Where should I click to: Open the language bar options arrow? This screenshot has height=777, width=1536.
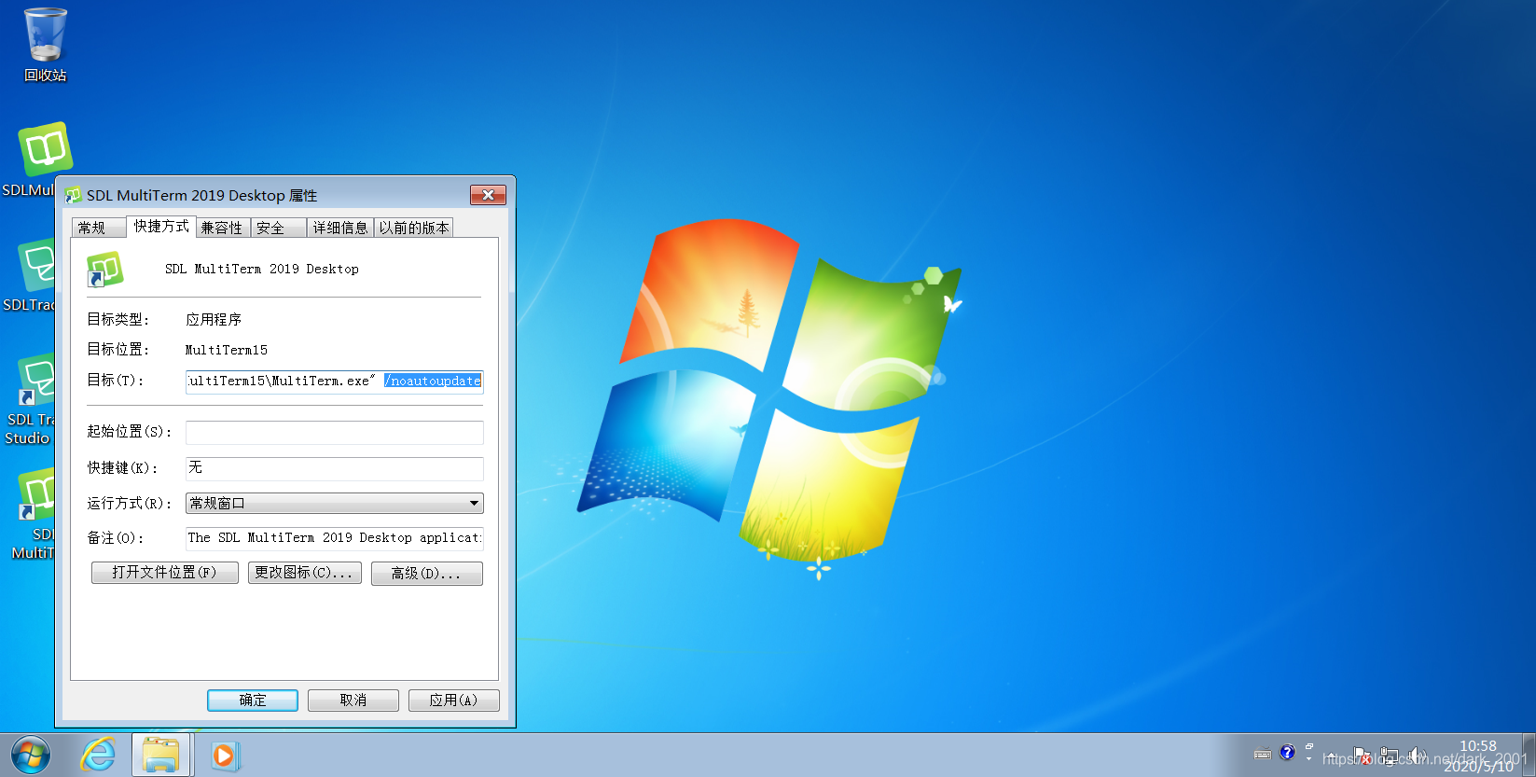click(1309, 759)
